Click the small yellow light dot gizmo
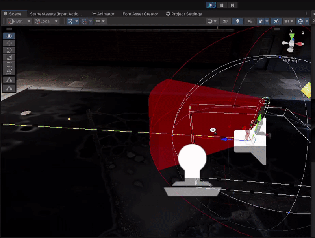The image size is (315, 238). coord(69,119)
